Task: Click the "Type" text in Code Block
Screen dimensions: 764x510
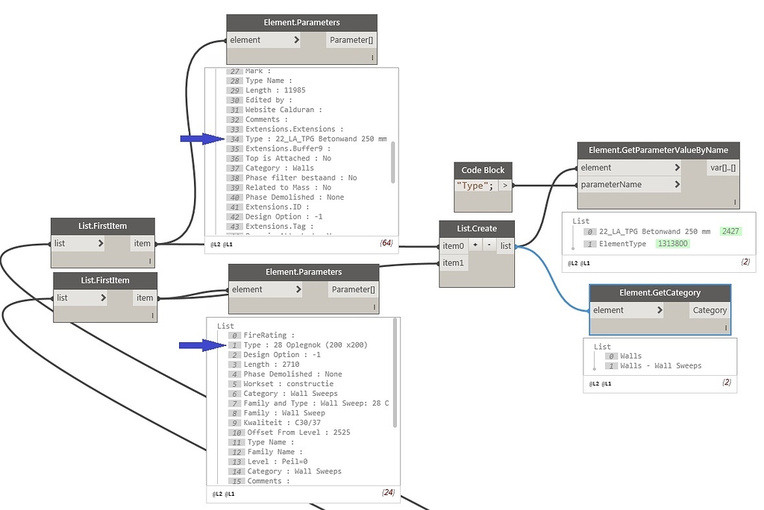Action: (472, 186)
